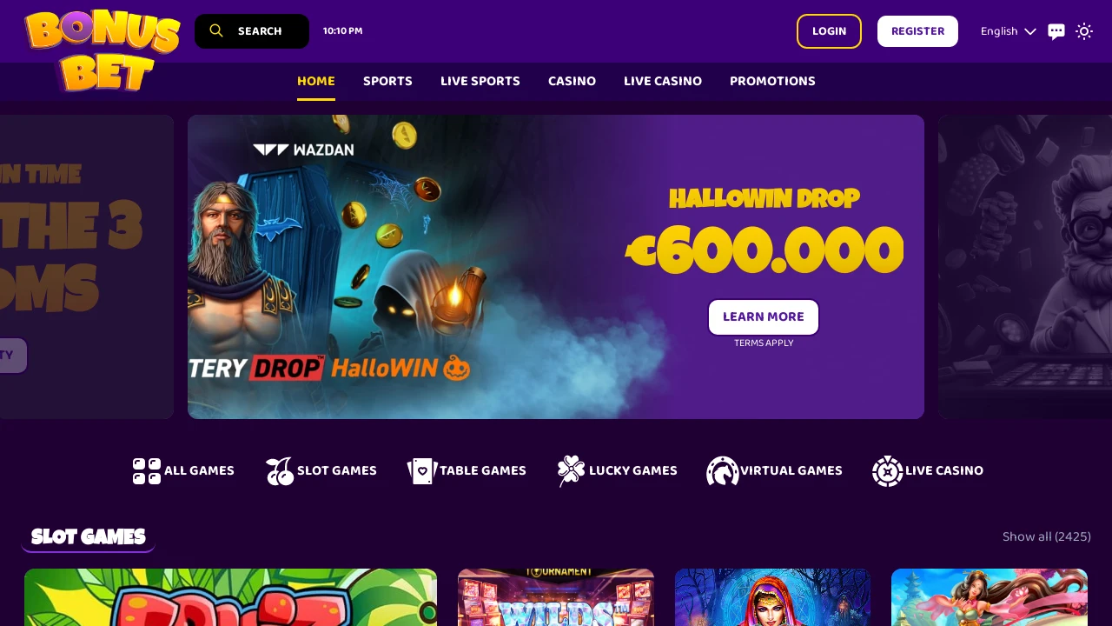The height and width of the screenshot is (626, 1112).
Task: Choose the Lucky Games clover icon
Action: click(571, 471)
